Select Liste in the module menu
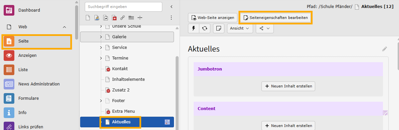 click(23, 70)
